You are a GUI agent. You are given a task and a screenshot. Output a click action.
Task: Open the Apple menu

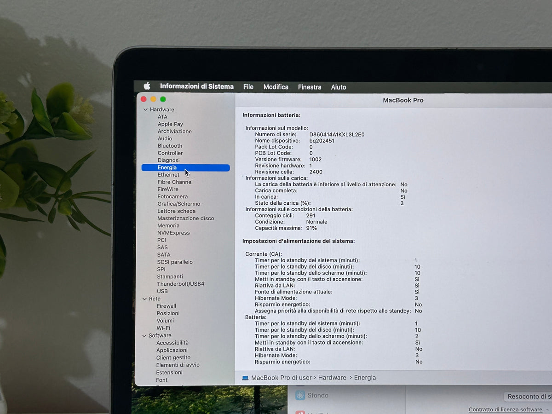pyautogui.click(x=147, y=86)
